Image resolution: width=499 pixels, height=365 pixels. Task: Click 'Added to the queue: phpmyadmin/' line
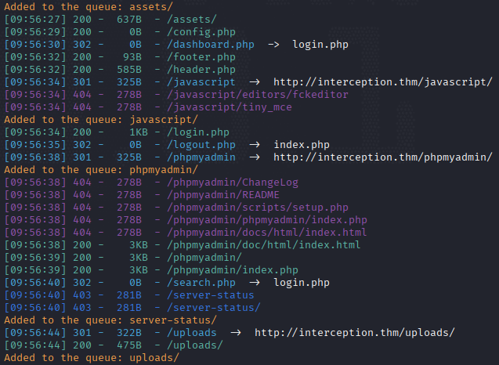(x=101, y=170)
